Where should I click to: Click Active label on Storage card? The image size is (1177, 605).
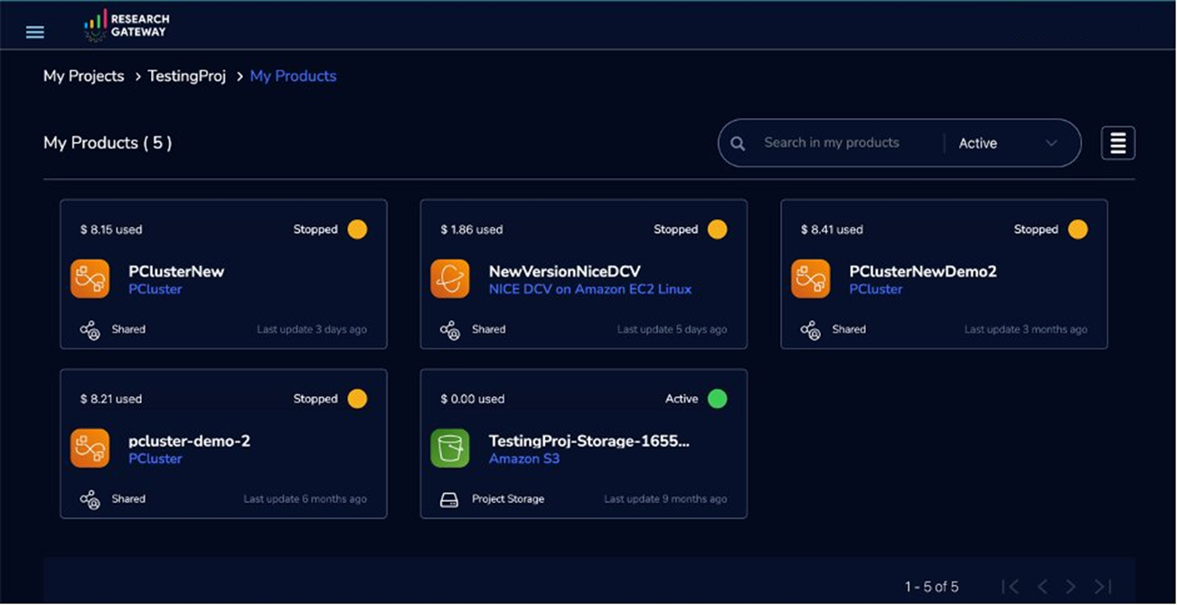coord(682,399)
